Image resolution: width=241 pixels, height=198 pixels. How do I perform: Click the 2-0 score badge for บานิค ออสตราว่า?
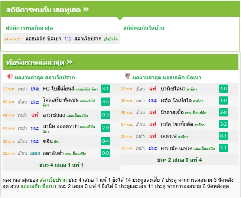[x=105, y=128]
